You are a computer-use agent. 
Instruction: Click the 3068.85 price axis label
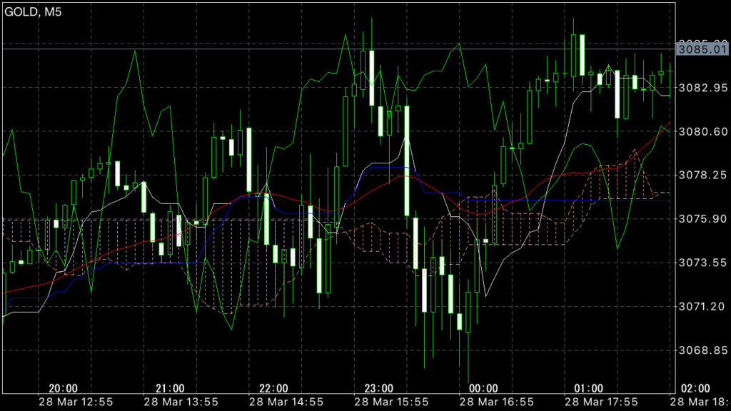pyautogui.click(x=702, y=350)
